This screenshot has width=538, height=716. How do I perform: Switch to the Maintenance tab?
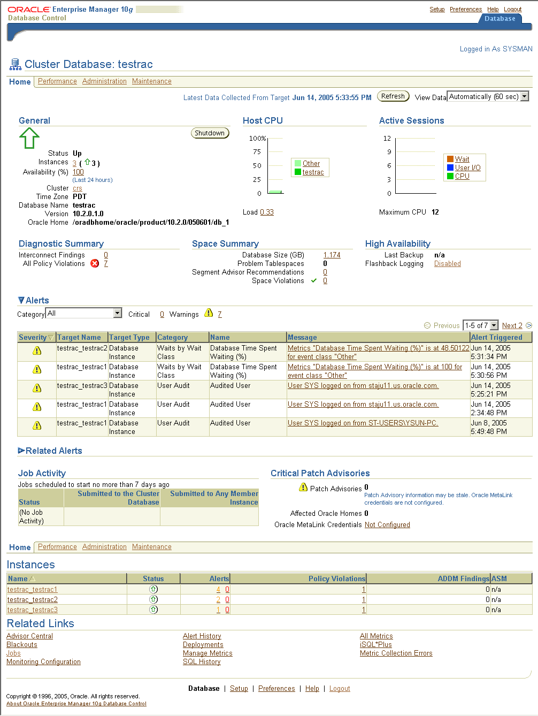click(151, 81)
